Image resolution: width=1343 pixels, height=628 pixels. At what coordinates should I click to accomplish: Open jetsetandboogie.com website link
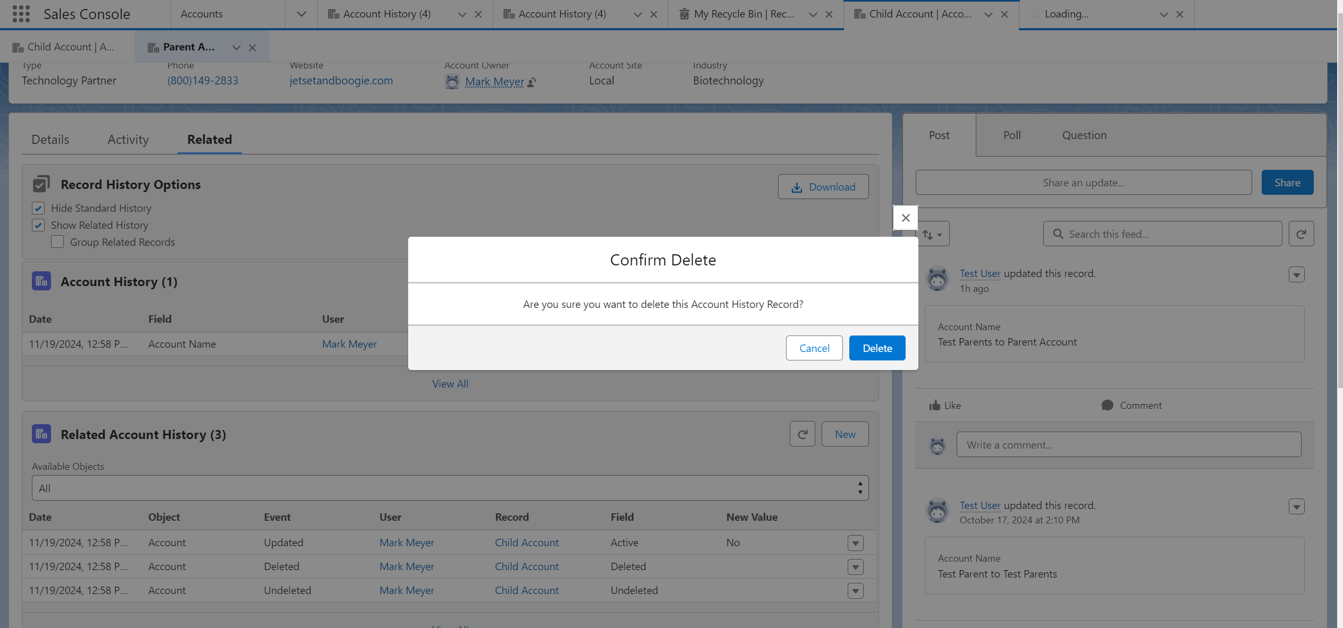pyautogui.click(x=341, y=81)
